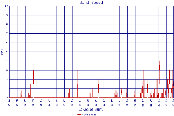Image resolution: width=174 pixels, height=116 pixels.
Task: Click the 10:59 time label
Action: (33, 103)
